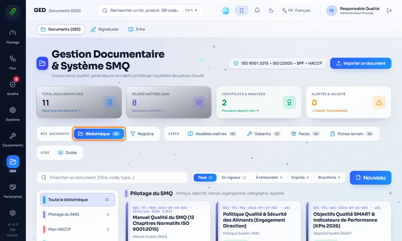
Task: Click the logout arrow icon
Action: pos(389,11)
